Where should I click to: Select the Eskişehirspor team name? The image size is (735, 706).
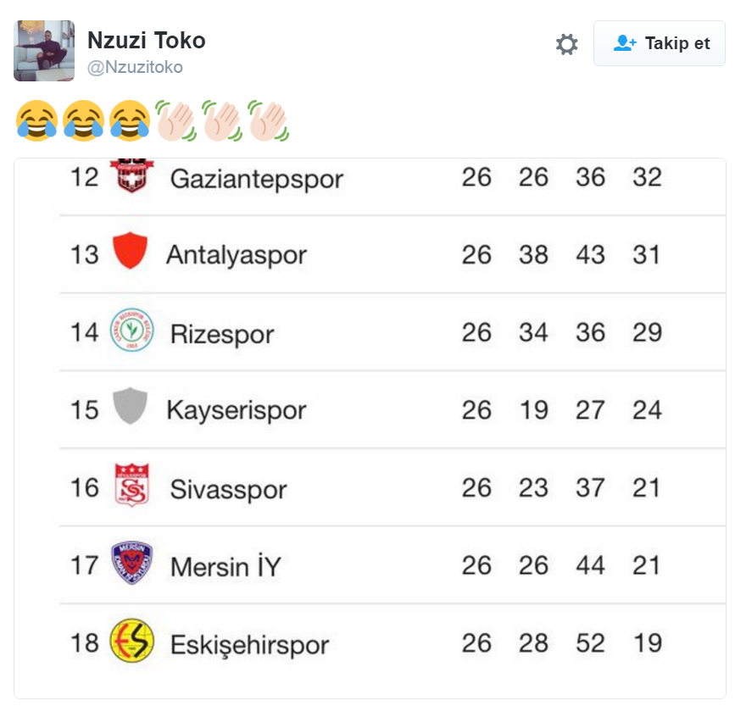[249, 644]
